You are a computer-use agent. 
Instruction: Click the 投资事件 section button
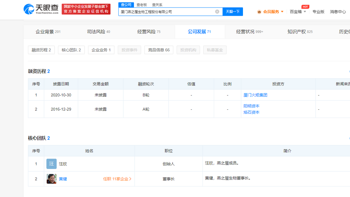129,50
